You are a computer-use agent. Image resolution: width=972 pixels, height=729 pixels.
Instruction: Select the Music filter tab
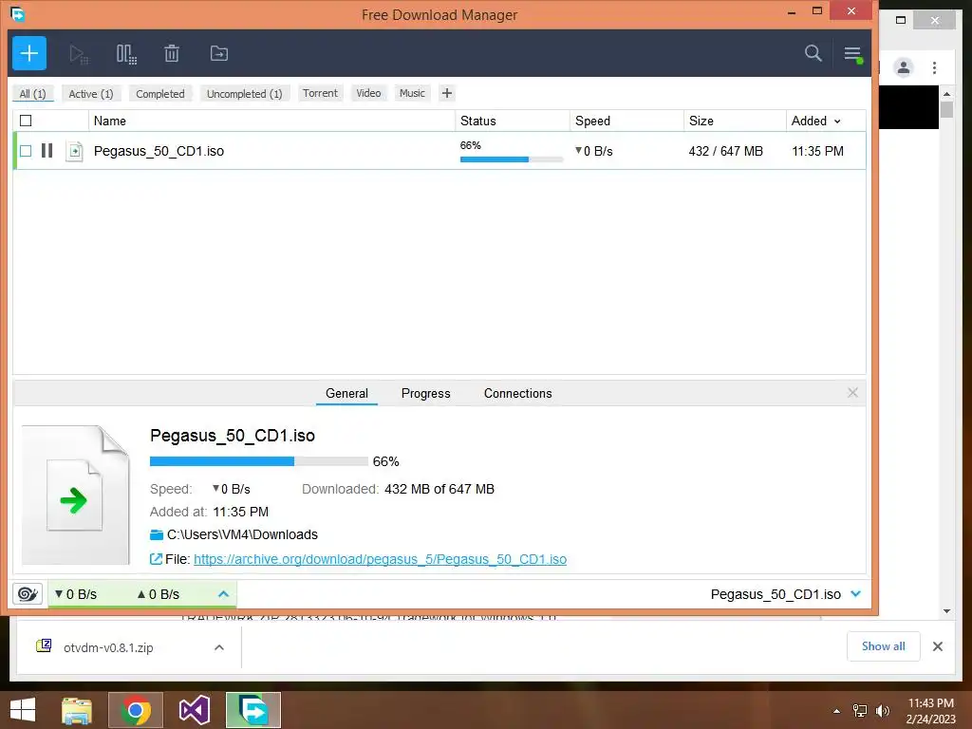[x=412, y=93]
